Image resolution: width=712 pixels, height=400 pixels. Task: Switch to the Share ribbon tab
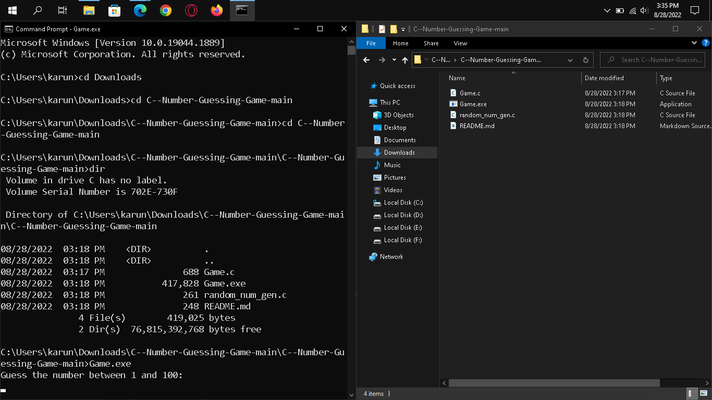coord(431,43)
